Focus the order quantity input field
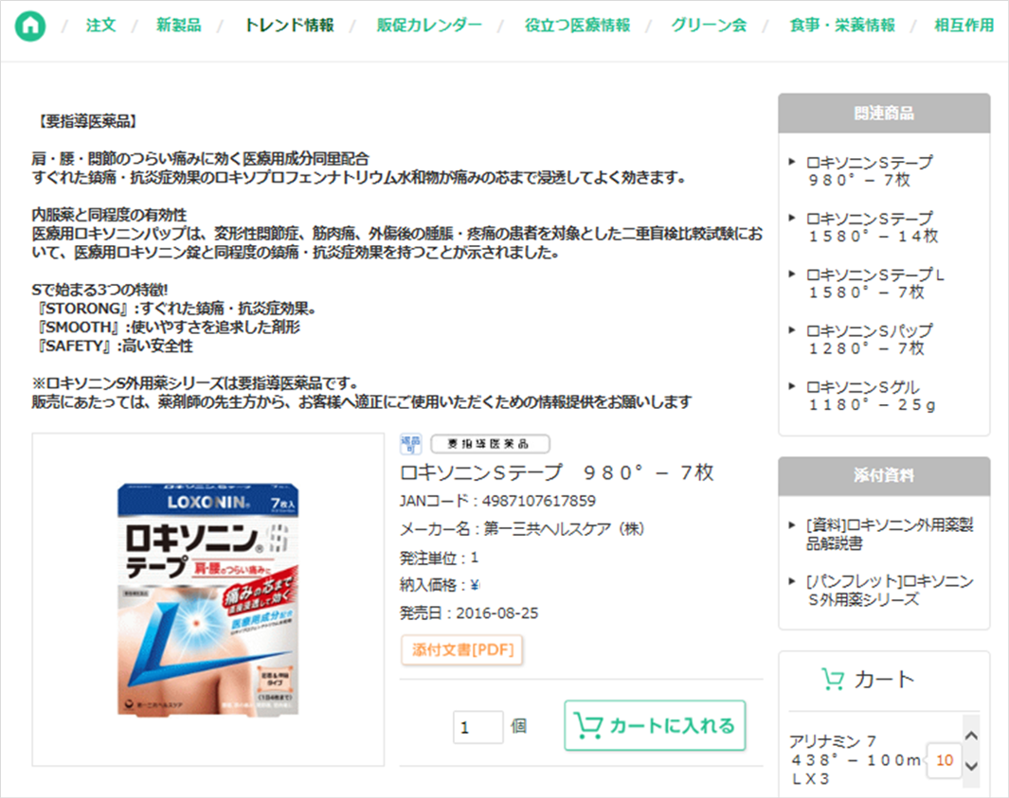 point(477,727)
